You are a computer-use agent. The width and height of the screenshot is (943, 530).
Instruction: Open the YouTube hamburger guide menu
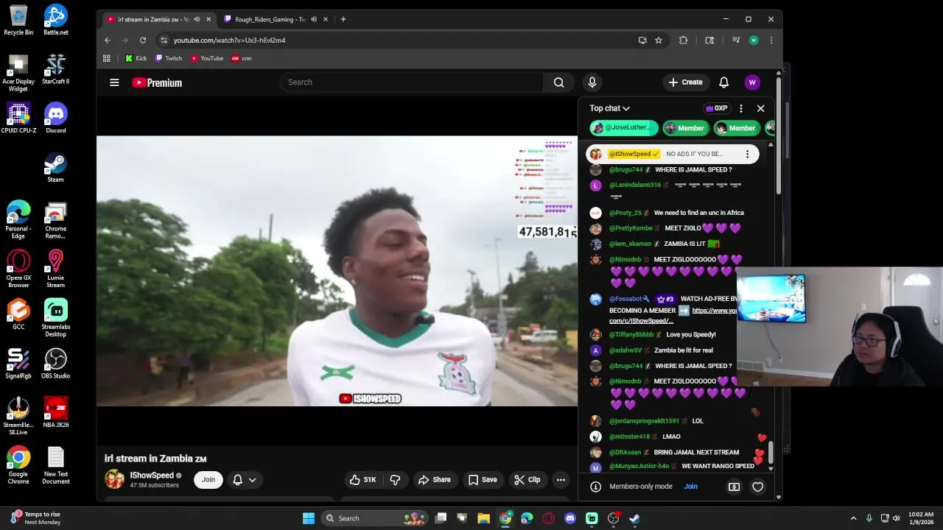pos(114,82)
